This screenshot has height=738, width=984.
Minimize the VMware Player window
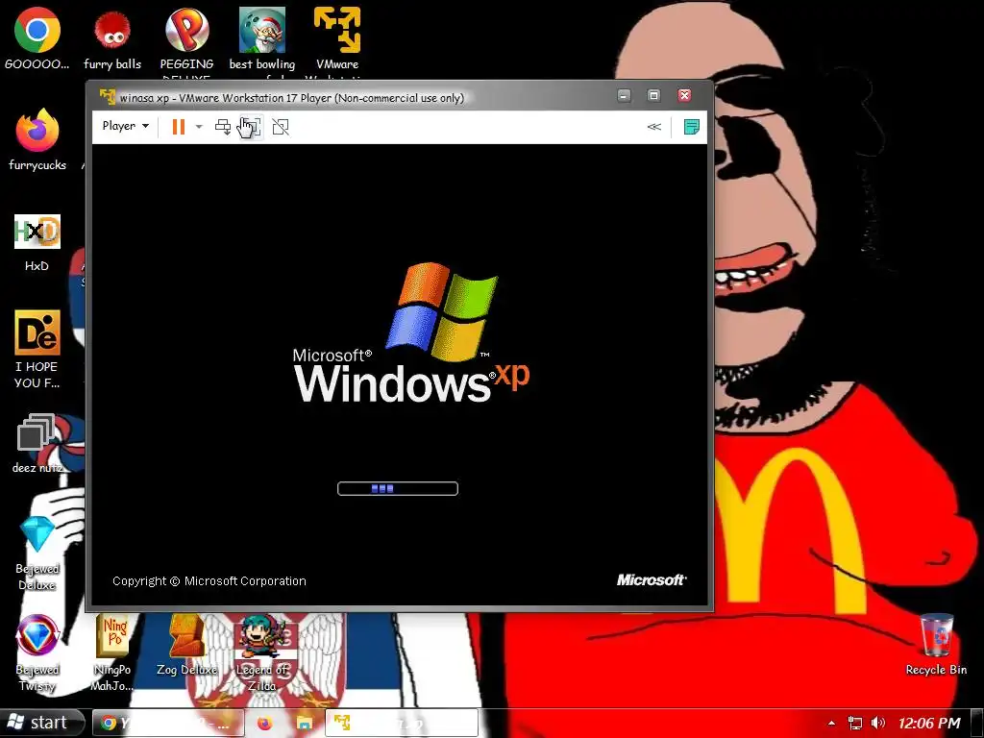(624, 95)
